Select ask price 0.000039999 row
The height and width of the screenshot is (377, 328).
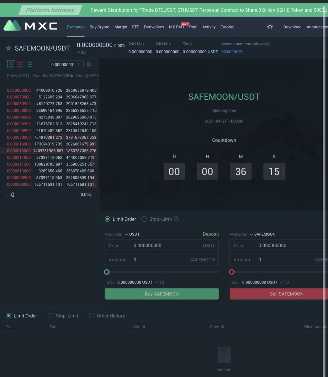point(49,124)
